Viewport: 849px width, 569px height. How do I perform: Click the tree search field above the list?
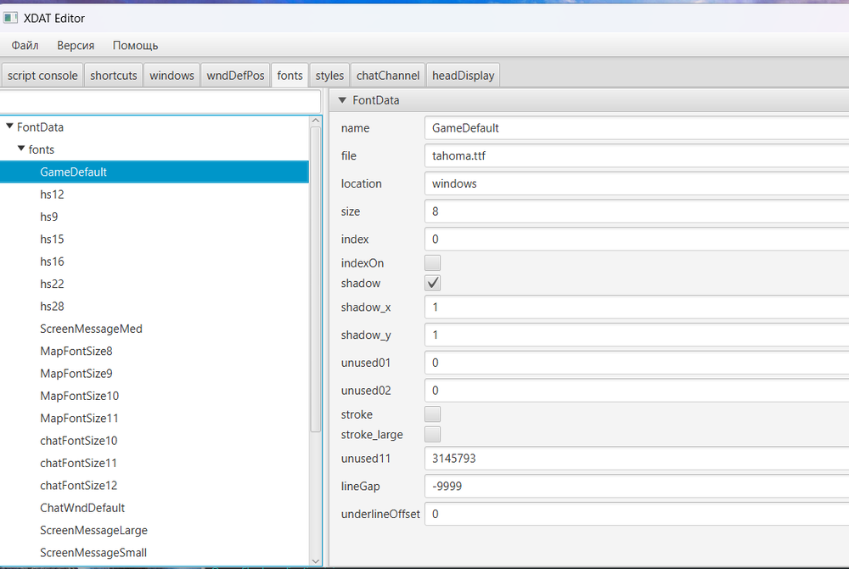pos(160,101)
